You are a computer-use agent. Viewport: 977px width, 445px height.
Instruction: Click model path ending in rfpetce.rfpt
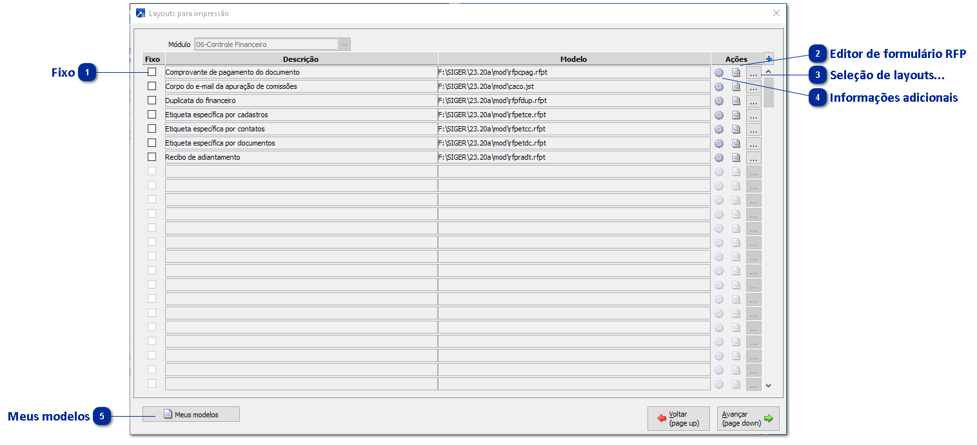tap(574, 115)
